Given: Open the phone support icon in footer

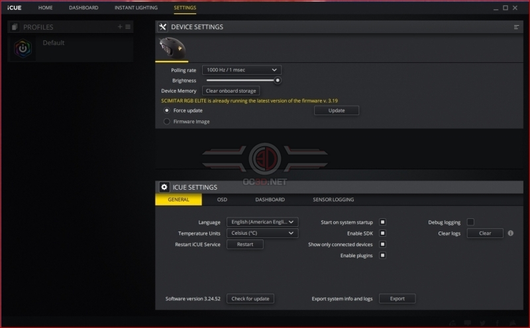Looking at the screenshot, I should tap(452, 323).
